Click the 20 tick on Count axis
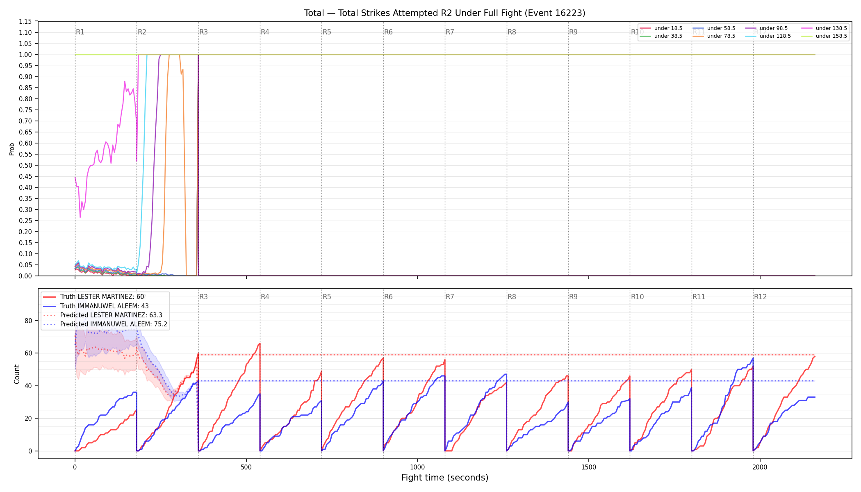Screen dimensions: 861x492 coord(28,418)
